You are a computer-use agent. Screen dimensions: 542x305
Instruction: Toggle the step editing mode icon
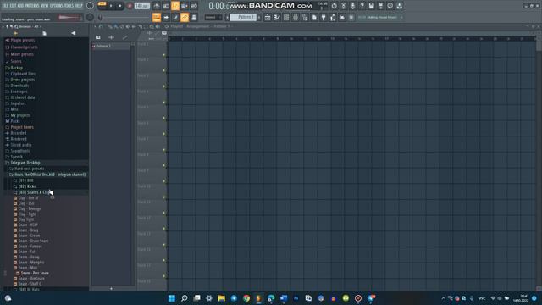(175, 17)
